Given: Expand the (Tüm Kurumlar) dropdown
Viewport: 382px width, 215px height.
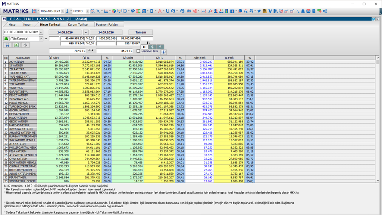Looking at the screenshot, I should click(x=41, y=38).
